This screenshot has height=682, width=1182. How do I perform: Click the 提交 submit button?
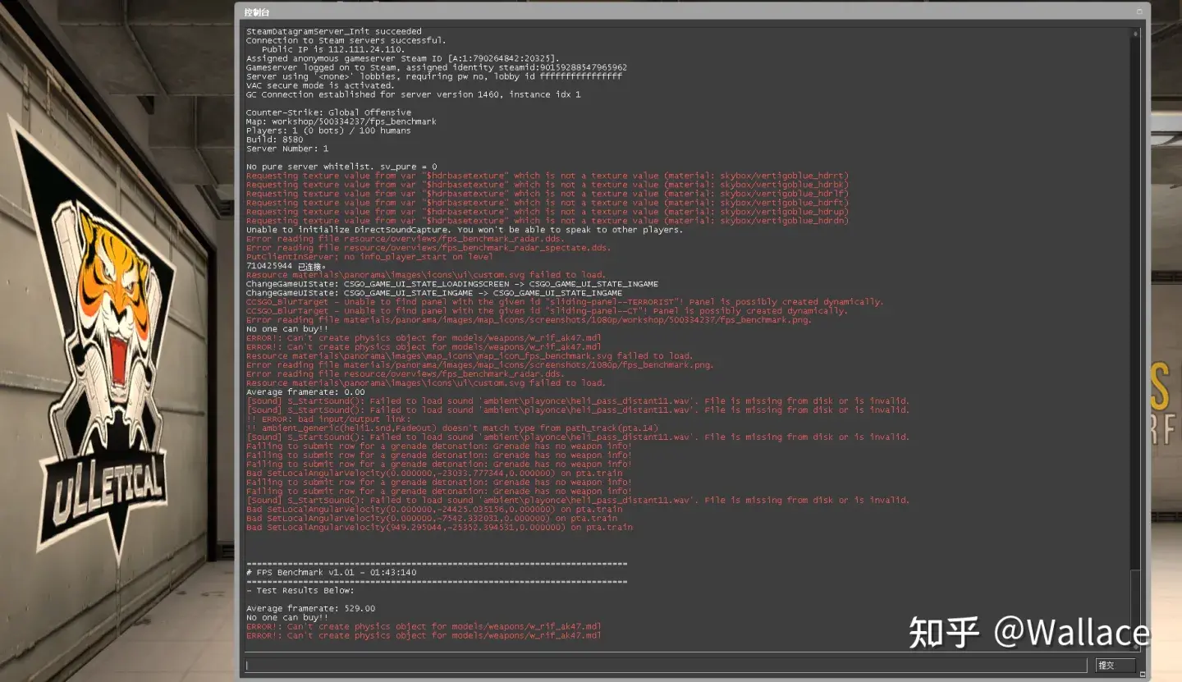pyautogui.click(x=1116, y=665)
